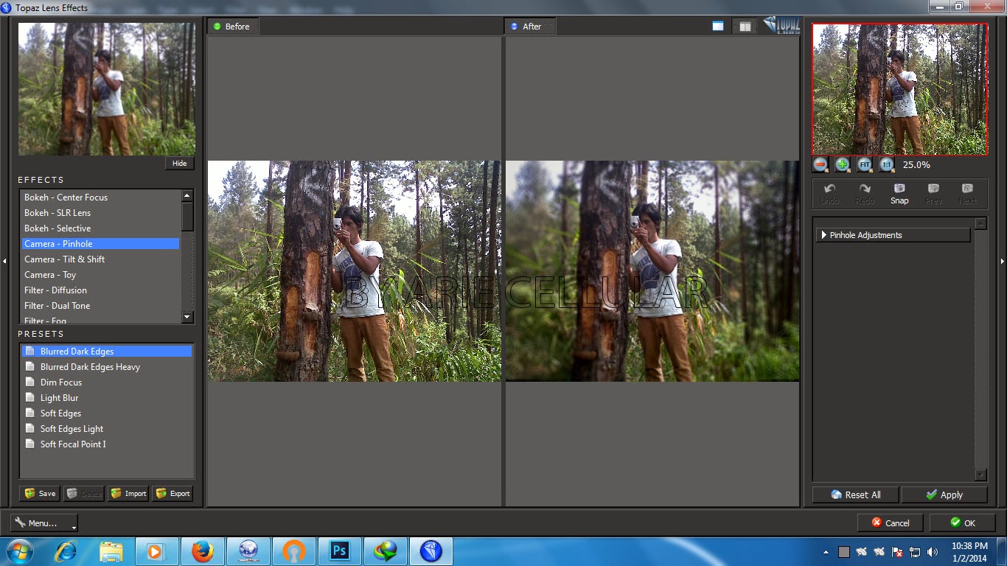The image size is (1007, 566).
Task: Select the Camera - Pinhole effect
Action: point(100,244)
